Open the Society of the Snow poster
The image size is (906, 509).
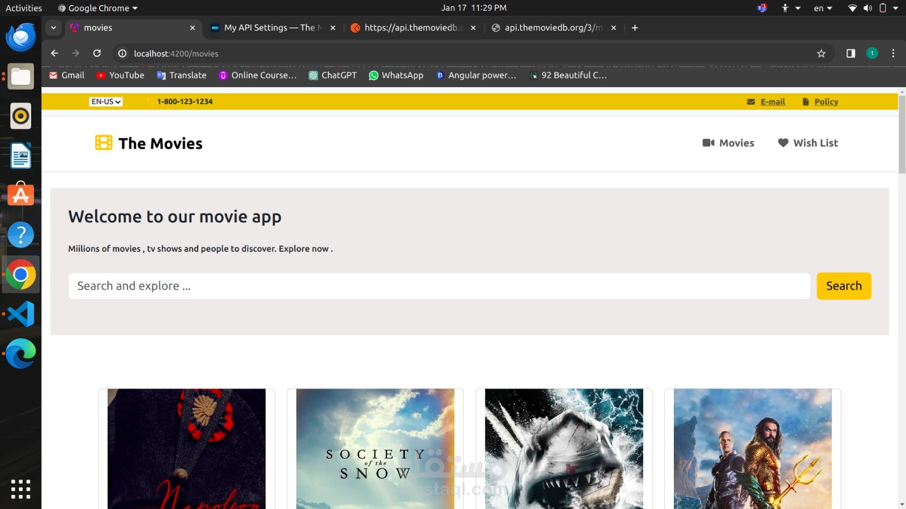click(x=375, y=448)
